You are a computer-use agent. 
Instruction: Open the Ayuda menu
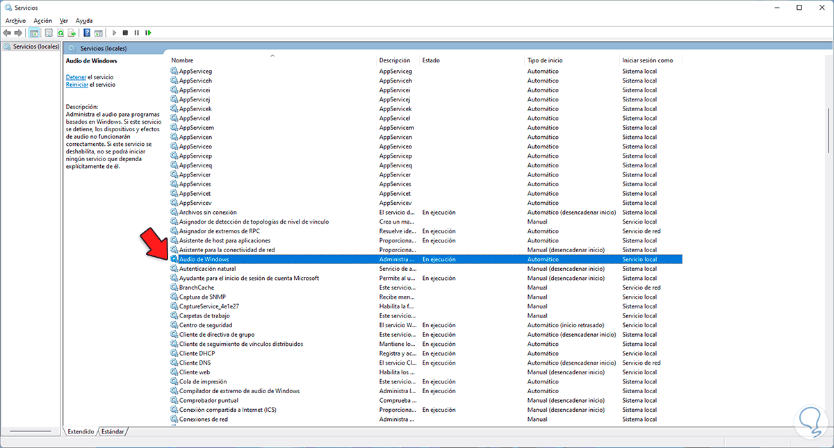[x=84, y=21]
